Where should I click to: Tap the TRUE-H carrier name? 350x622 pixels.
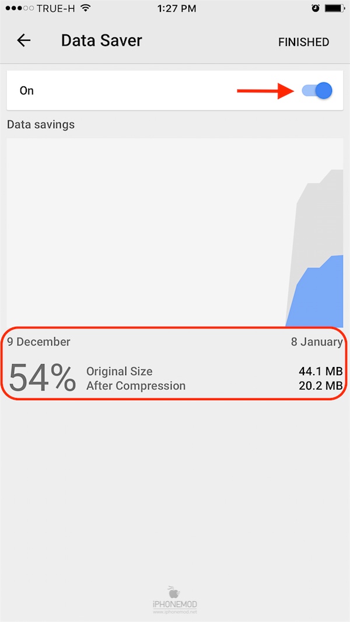(x=55, y=9)
